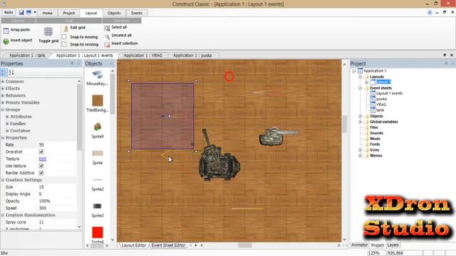Enable Snap-to moving checkbox

(x=64, y=37)
